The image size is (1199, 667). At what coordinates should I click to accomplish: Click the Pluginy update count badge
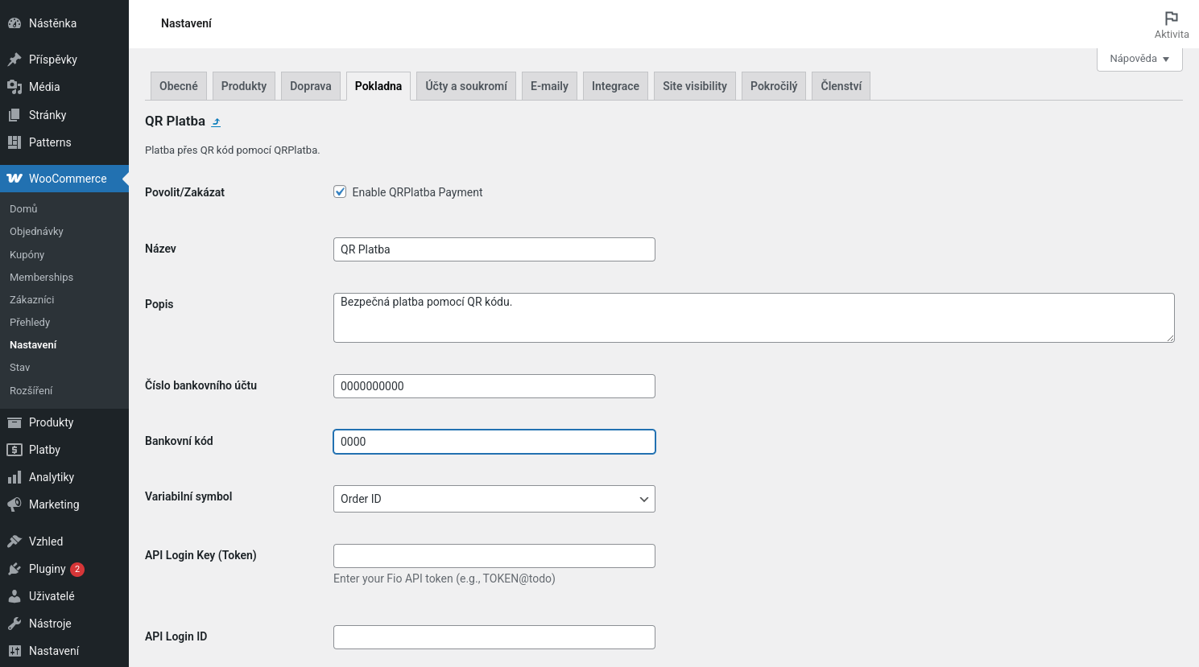pyautogui.click(x=77, y=569)
